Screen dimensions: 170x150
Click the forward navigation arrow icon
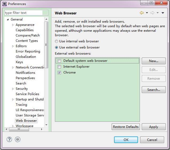pyautogui.click(x=152, y=13)
